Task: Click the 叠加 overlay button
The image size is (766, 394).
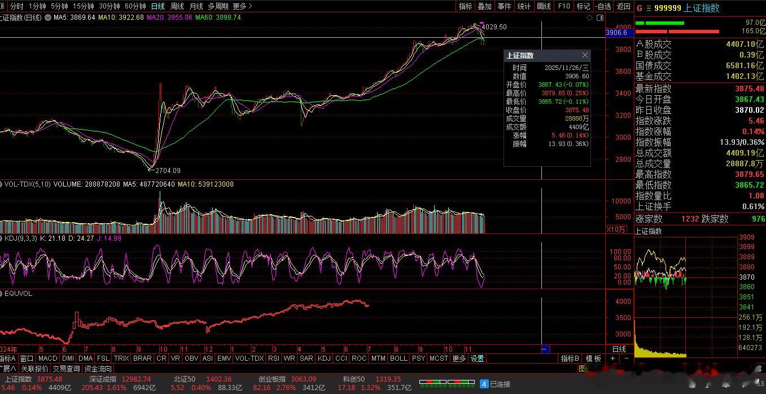Action: click(x=485, y=6)
